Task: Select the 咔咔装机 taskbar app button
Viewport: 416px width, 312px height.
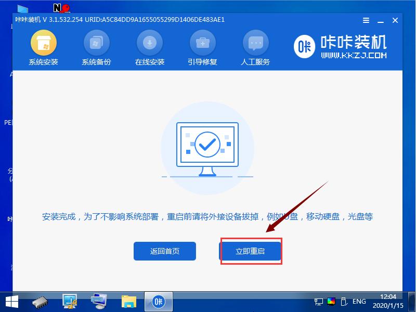Action: click(159, 302)
